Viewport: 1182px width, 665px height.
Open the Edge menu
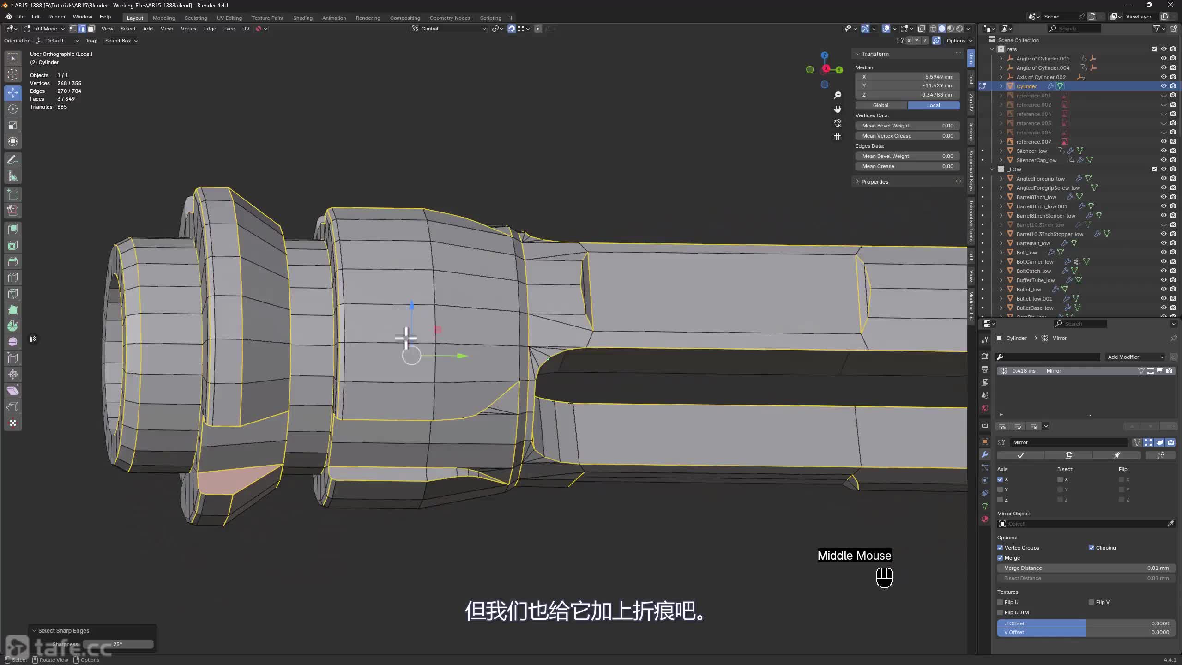coord(210,29)
